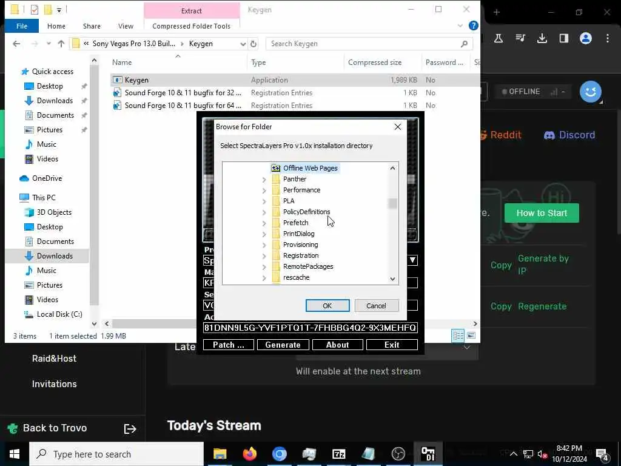Toggle browser side panel icon
621x466 pixels.
point(564,38)
